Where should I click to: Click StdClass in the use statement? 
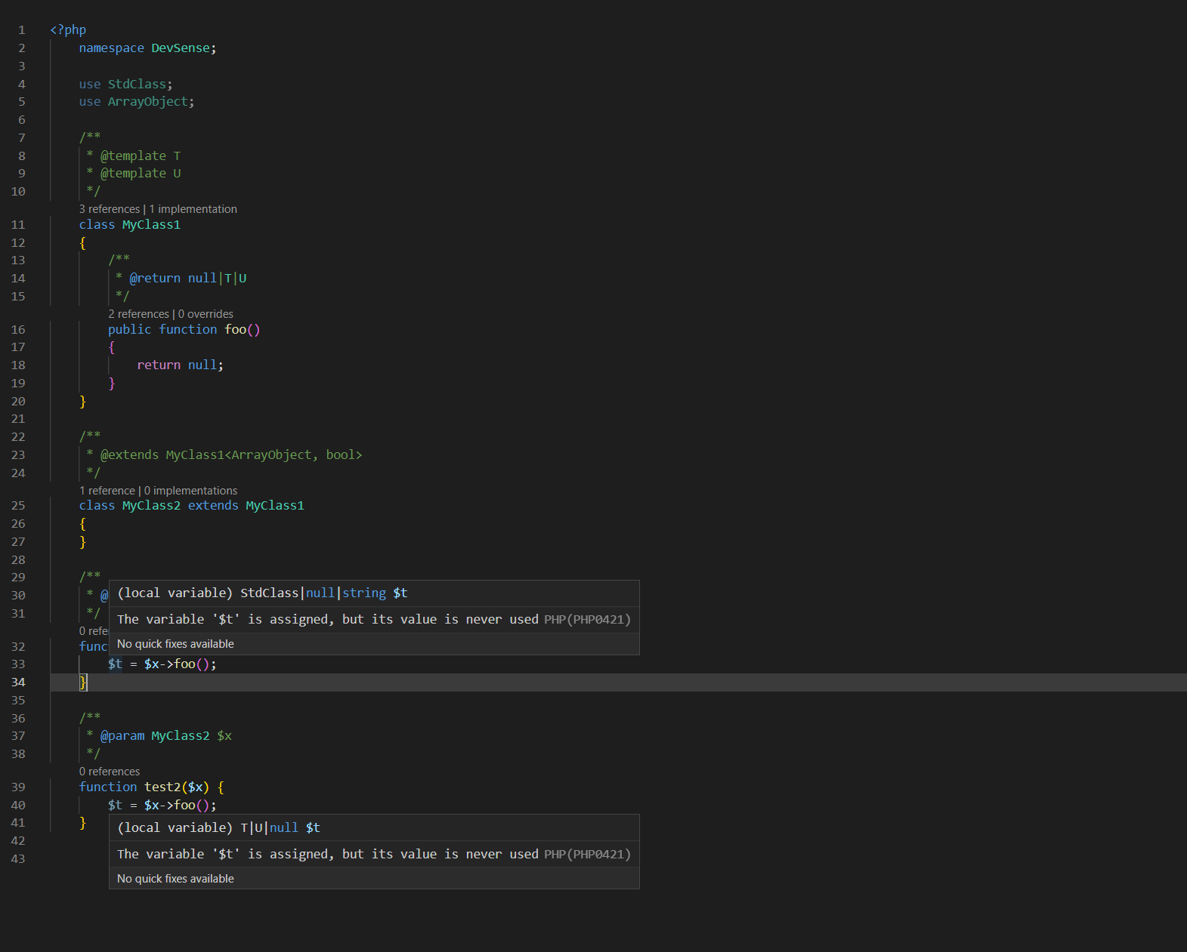(137, 85)
